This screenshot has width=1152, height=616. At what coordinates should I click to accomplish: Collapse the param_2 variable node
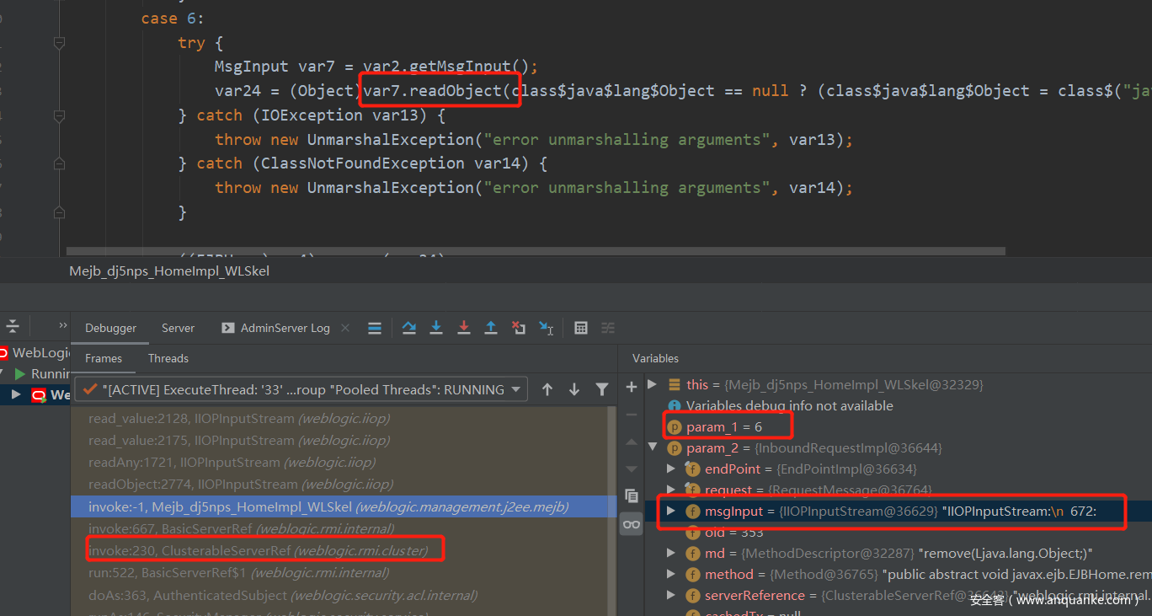click(x=653, y=447)
